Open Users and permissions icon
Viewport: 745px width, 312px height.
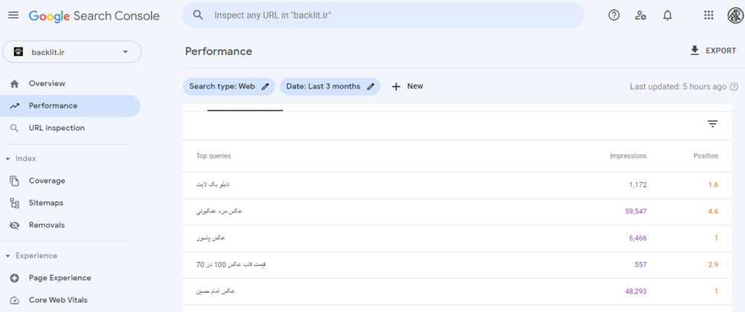pos(641,15)
